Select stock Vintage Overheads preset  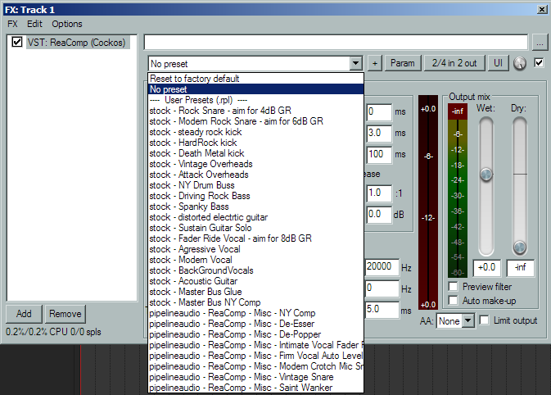(x=255, y=164)
